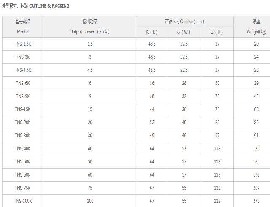Select the TNS-1.5K model cell
The height and width of the screenshot is (207, 270).
click(23, 44)
